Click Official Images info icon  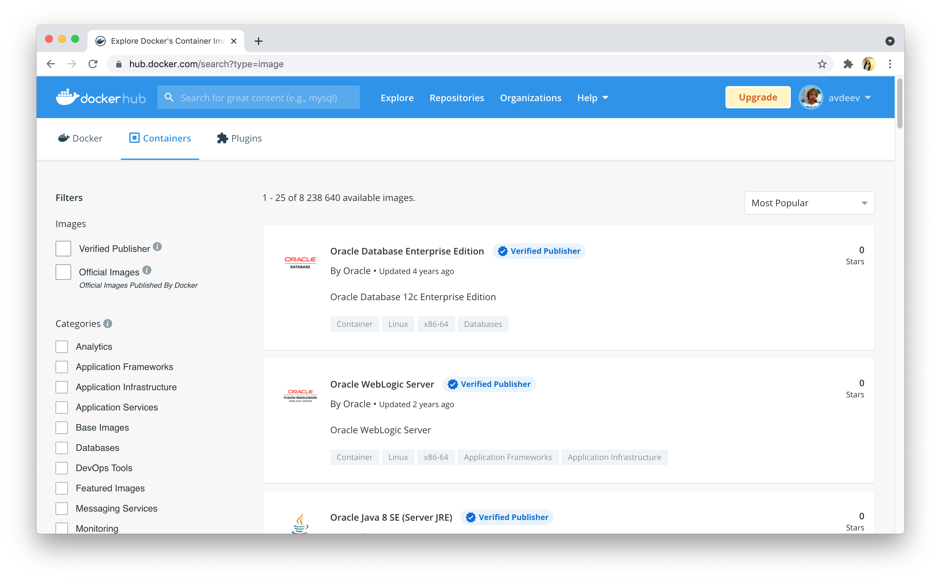tap(146, 270)
